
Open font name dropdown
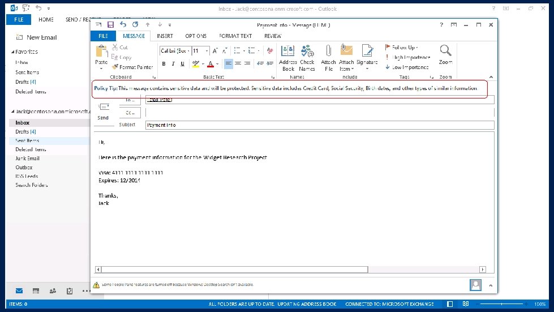[x=188, y=51]
